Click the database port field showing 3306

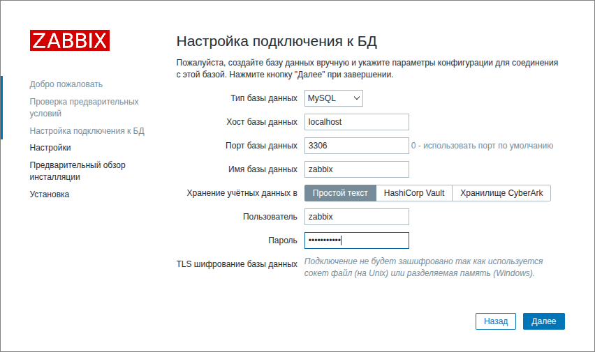coord(357,146)
